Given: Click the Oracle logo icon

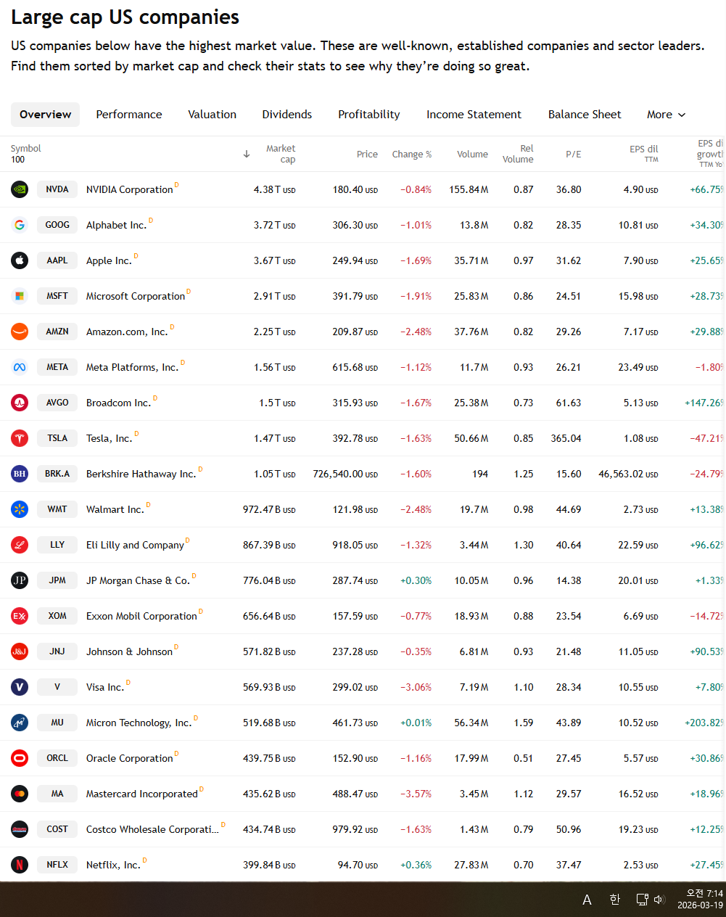Looking at the screenshot, I should tap(20, 758).
